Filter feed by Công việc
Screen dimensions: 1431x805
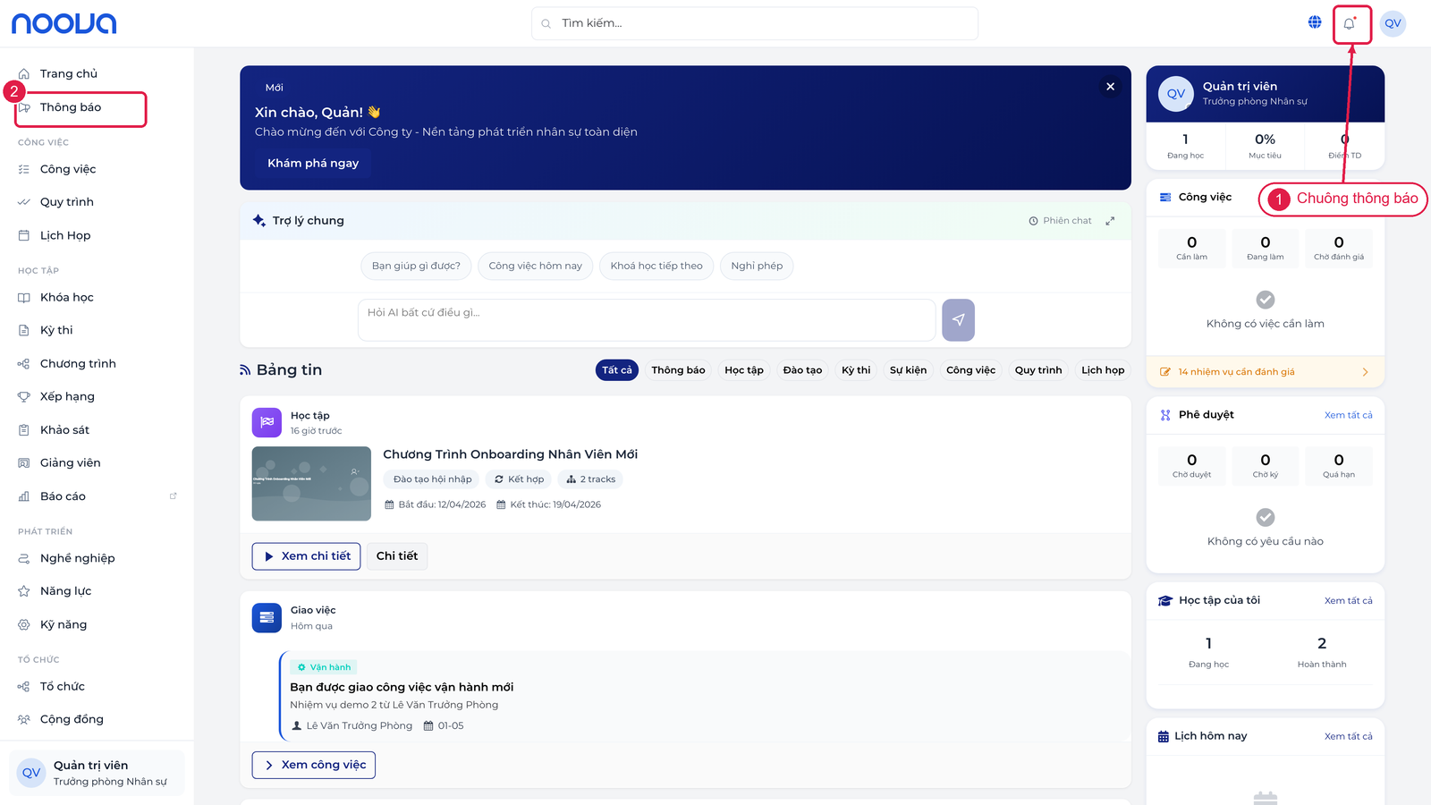[970, 370]
